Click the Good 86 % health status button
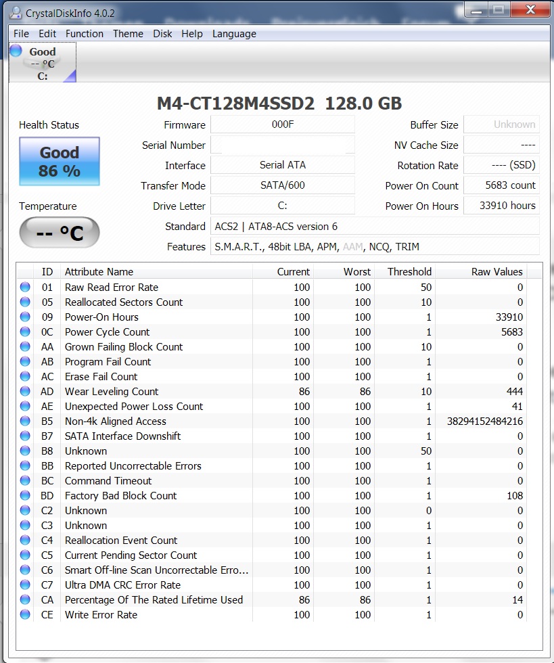 60,161
